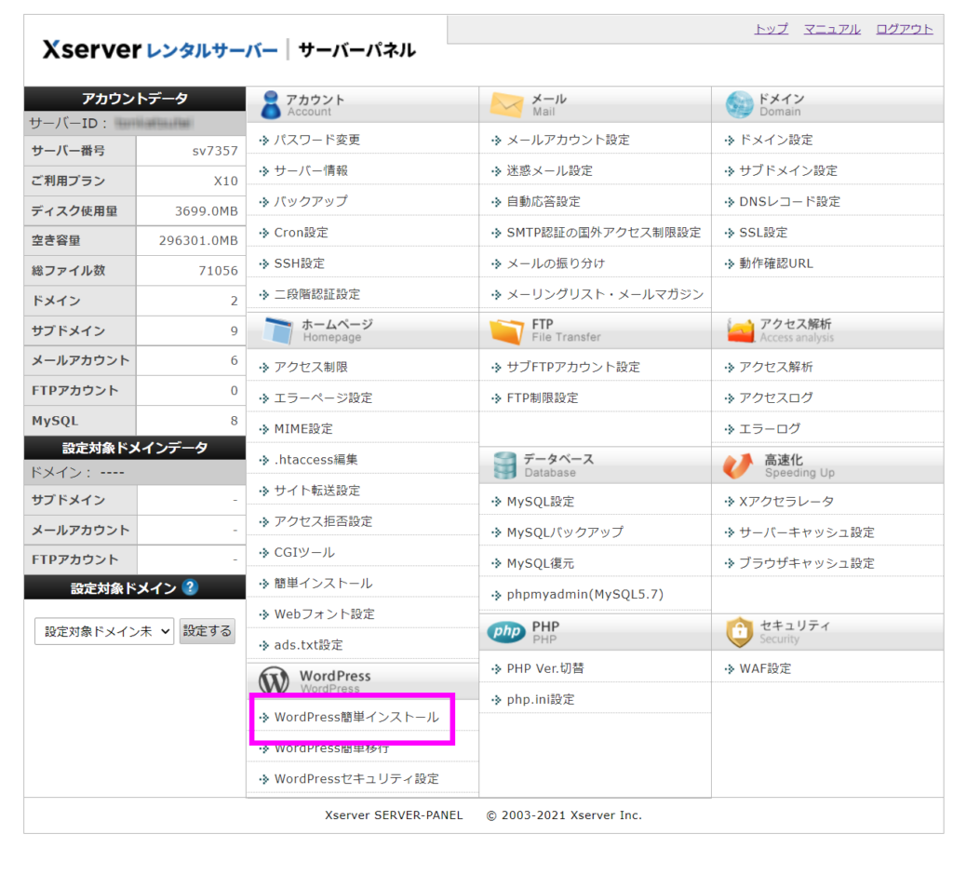The height and width of the screenshot is (875, 953).
Task: Open 動作確認URL
Action: point(775,263)
